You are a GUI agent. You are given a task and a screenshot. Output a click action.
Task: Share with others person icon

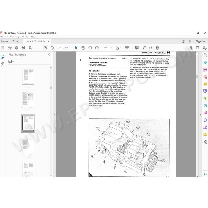click(x=204, y=48)
